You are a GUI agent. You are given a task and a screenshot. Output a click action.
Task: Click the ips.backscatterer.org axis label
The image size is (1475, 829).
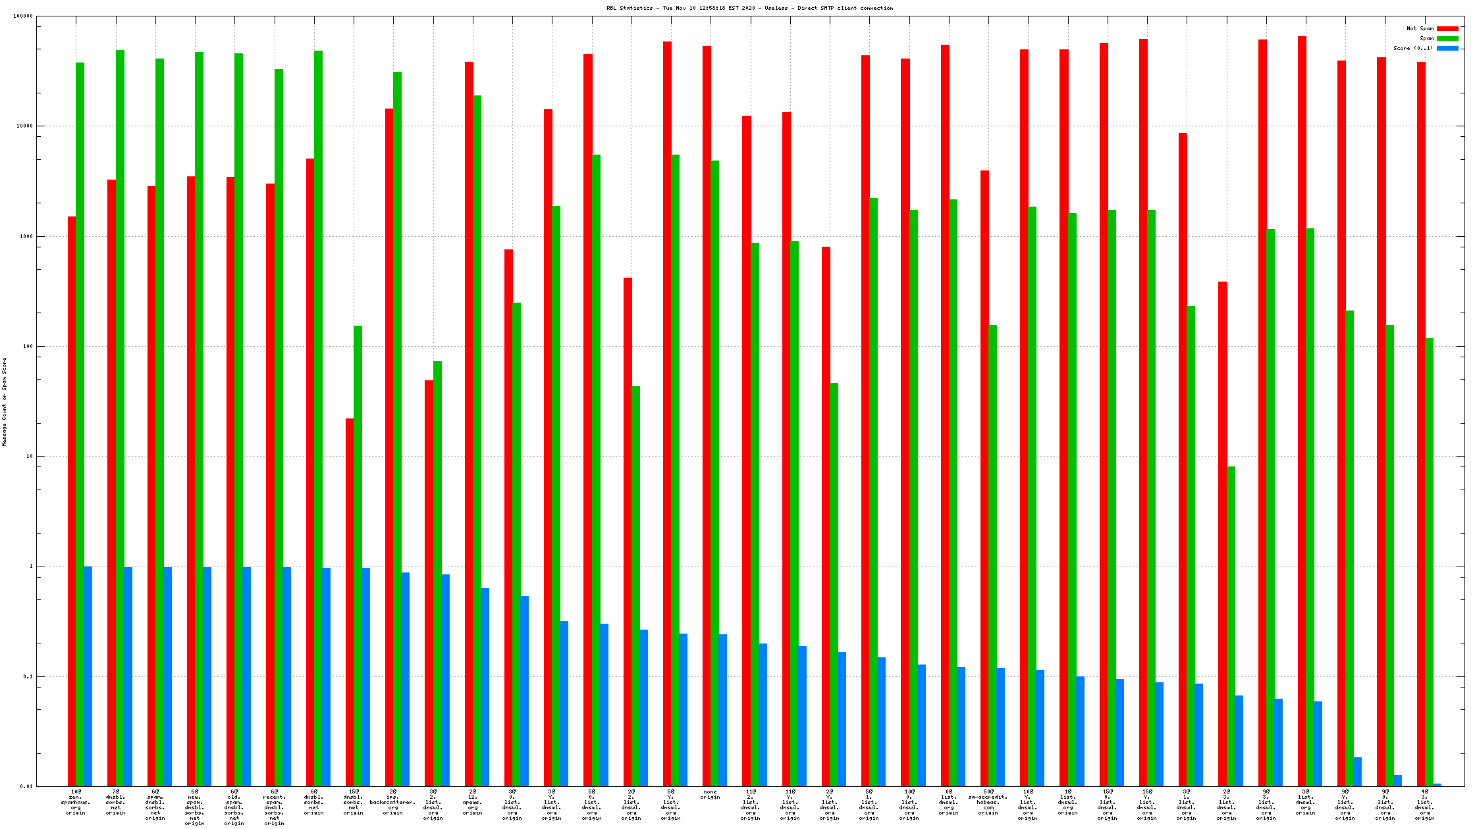(393, 802)
